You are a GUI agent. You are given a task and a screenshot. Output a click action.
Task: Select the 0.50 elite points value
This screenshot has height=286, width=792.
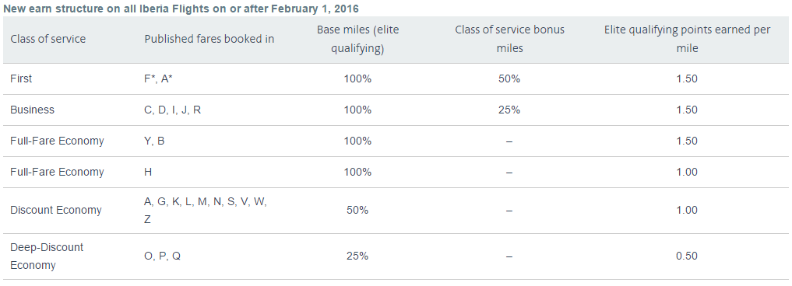686,256
